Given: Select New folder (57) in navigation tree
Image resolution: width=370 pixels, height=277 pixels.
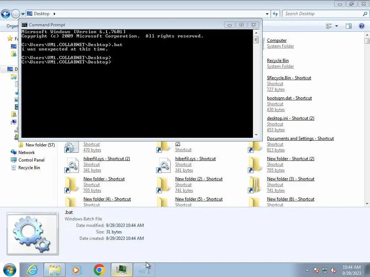Looking at the screenshot, I should tap(40, 145).
